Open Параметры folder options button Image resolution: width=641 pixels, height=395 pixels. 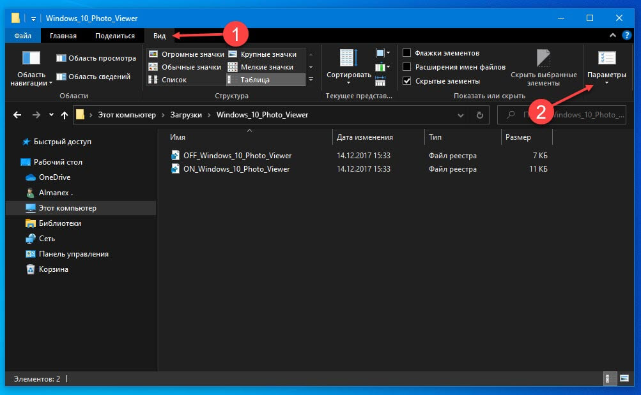(606, 68)
